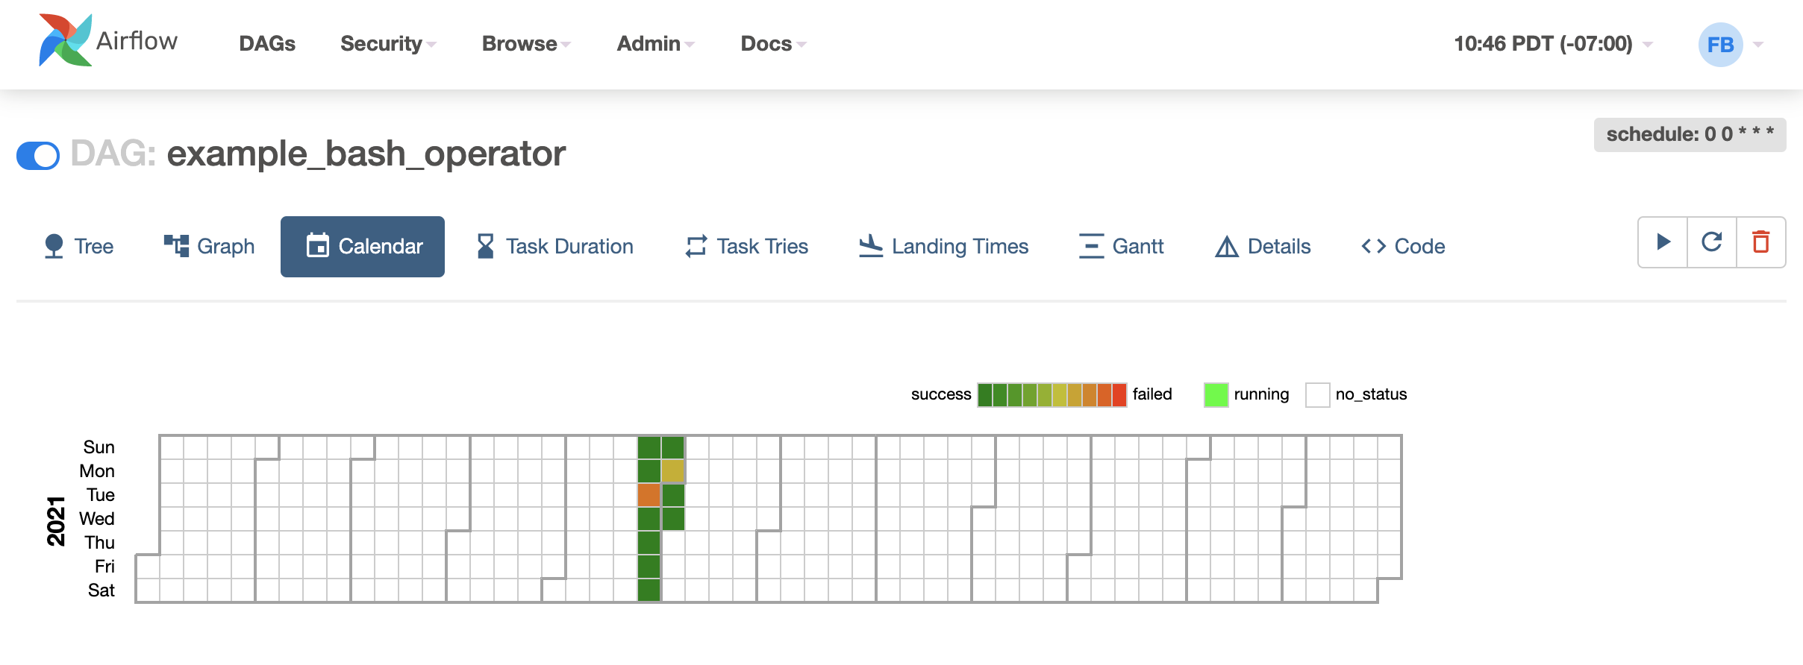This screenshot has height=665, width=1803.
Task: Switch to the Graph view
Action: 209,247
